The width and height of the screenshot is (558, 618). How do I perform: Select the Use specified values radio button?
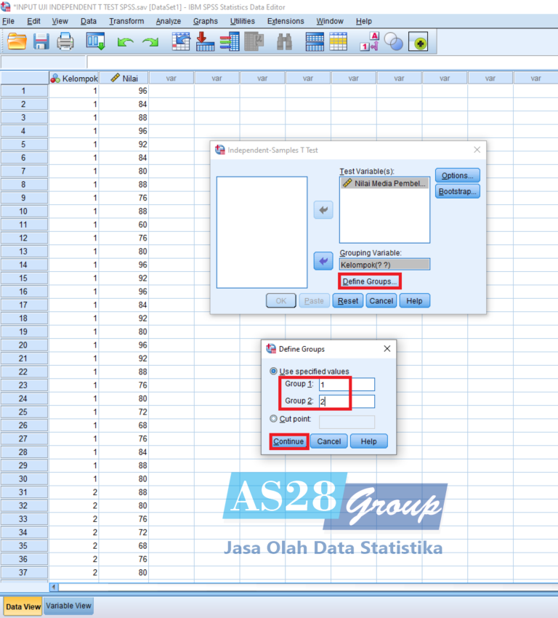273,372
